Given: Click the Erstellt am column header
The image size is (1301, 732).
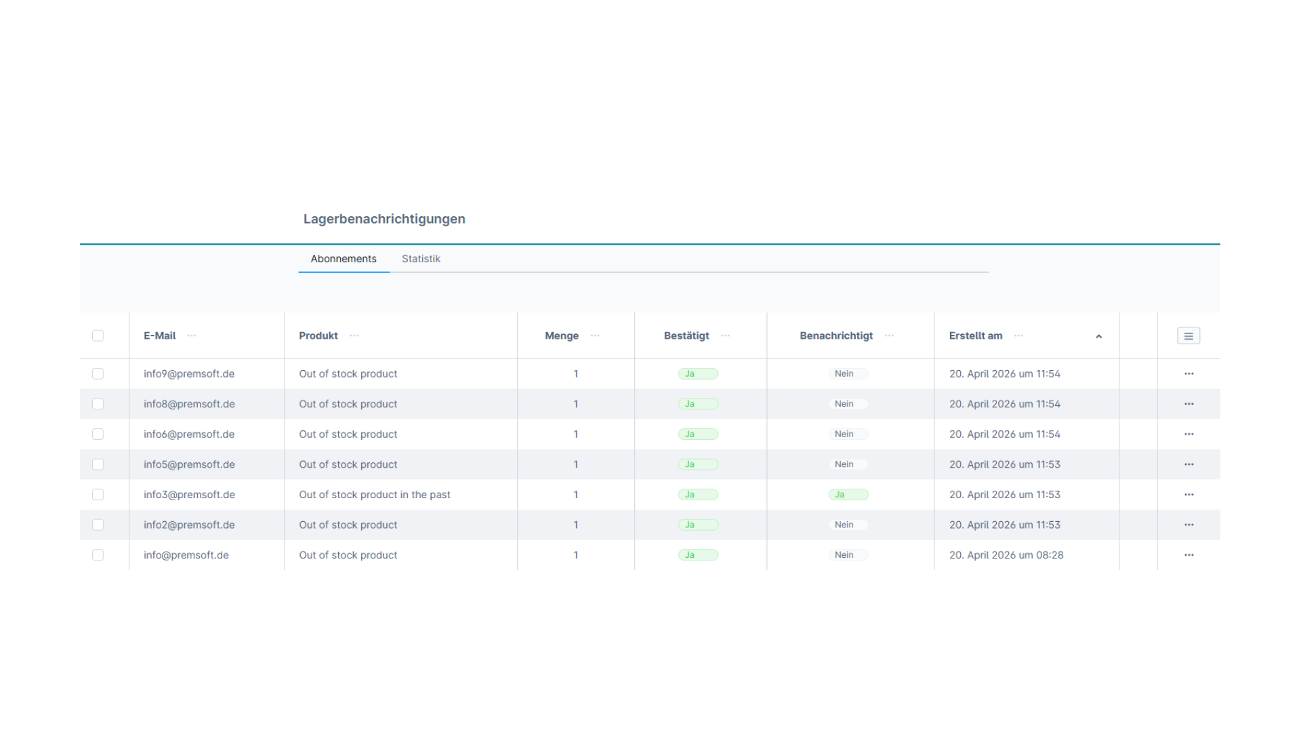Looking at the screenshot, I should (975, 335).
